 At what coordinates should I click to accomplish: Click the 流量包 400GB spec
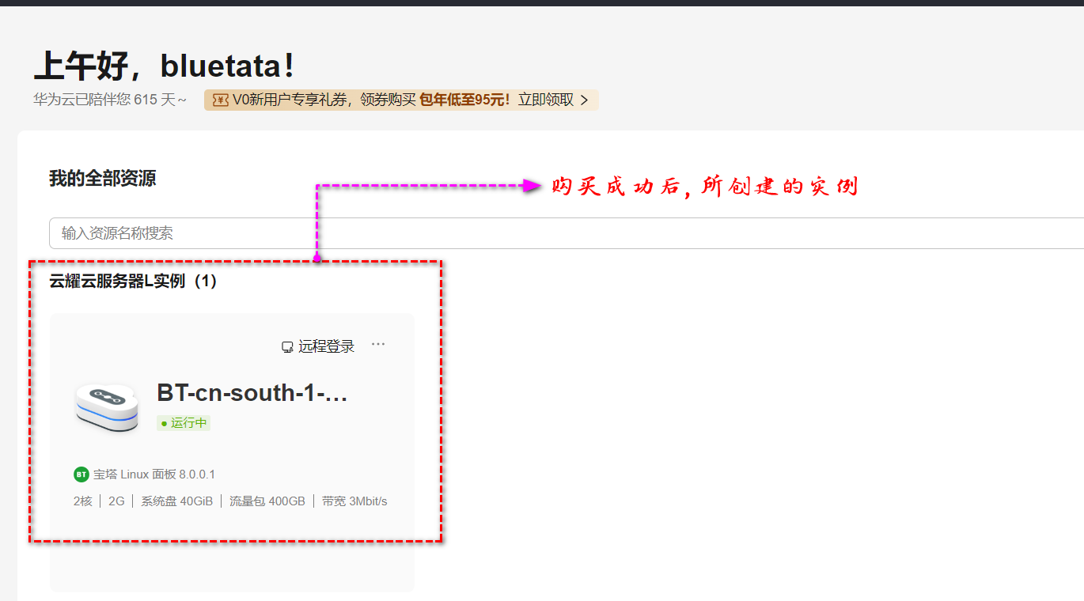pyautogui.click(x=267, y=501)
